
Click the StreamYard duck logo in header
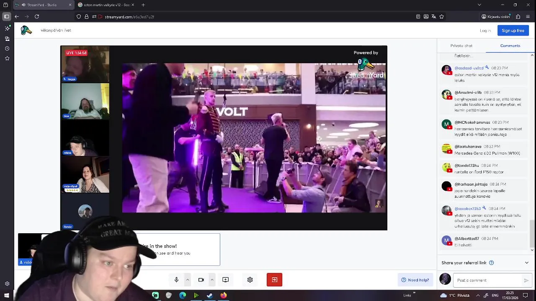[x=26, y=30]
